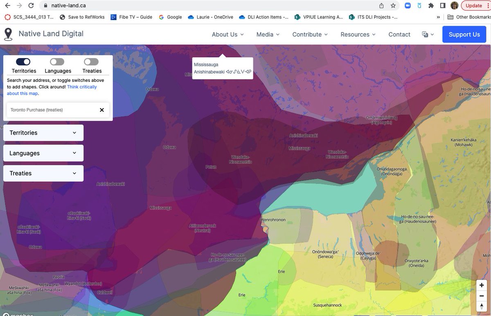Expand the Languages accordion panel
This screenshot has height=316, width=491.
click(43, 153)
